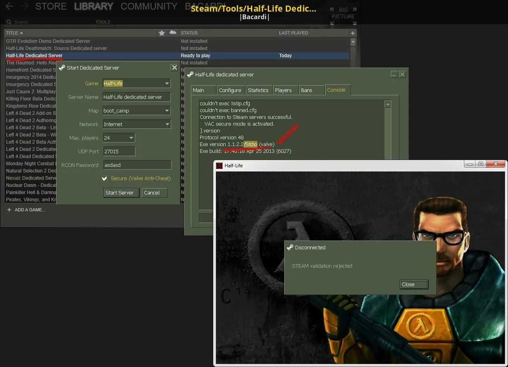Select the Pirates, Vikings, and Knights row
The width and height of the screenshot is (508, 367).
31,200
